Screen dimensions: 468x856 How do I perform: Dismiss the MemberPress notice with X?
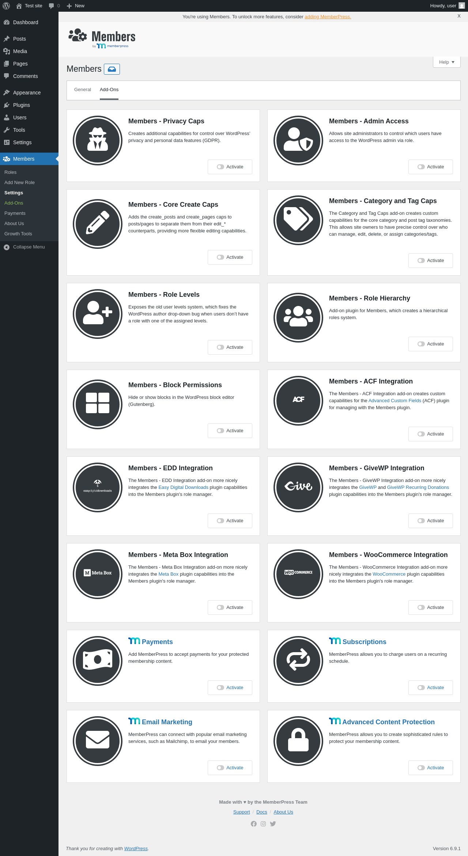459,16
